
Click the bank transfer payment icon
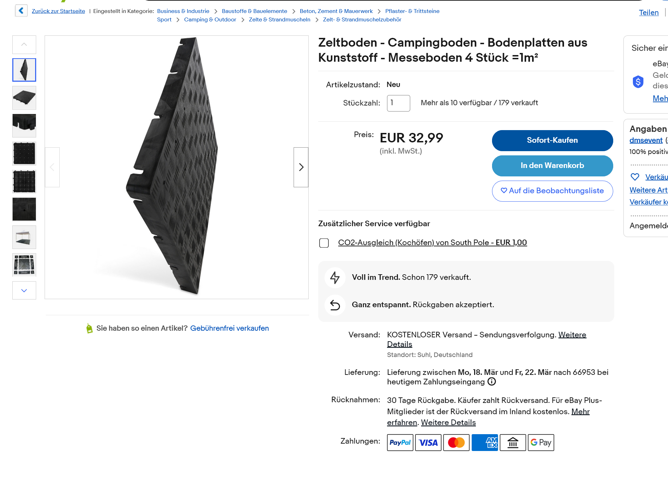pos(513,443)
